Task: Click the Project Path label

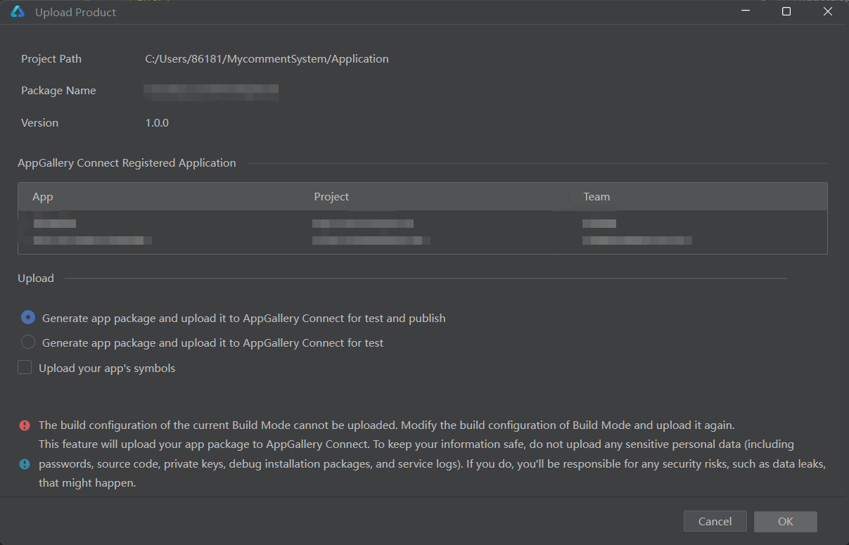Action: click(x=51, y=59)
